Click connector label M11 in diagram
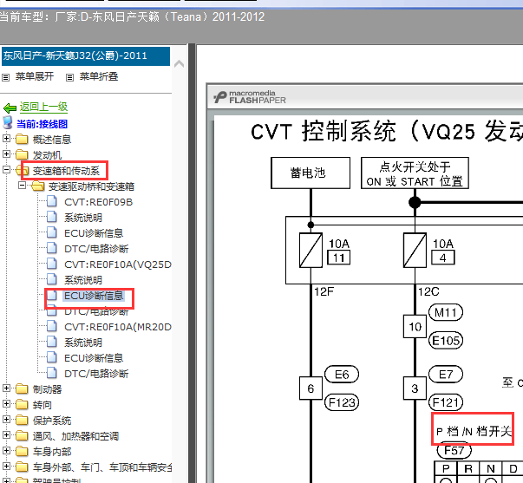Viewport: 523px width, 483px height. 446,312
